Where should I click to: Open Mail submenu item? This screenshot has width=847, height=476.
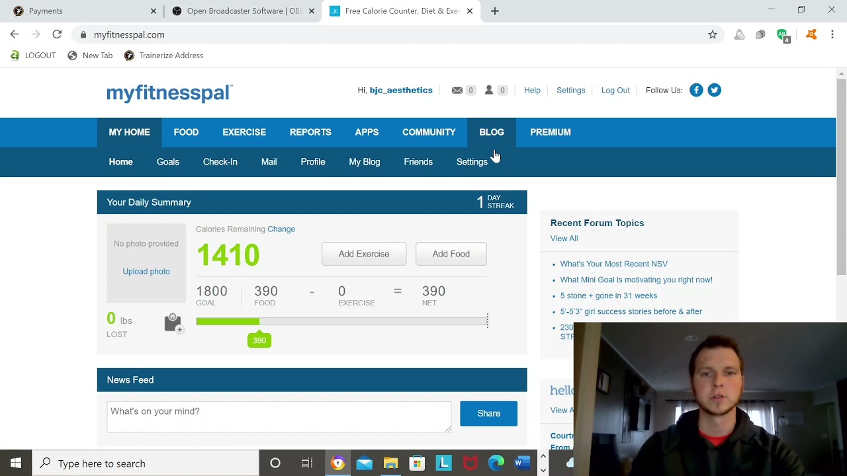(269, 162)
